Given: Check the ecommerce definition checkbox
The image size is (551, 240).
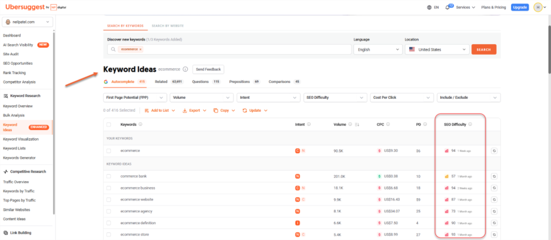Looking at the screenshot, I should [108, 223].
